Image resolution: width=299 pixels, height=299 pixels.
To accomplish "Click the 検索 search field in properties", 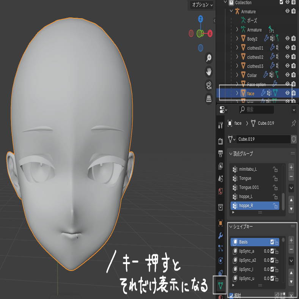I will click(256, 110).
